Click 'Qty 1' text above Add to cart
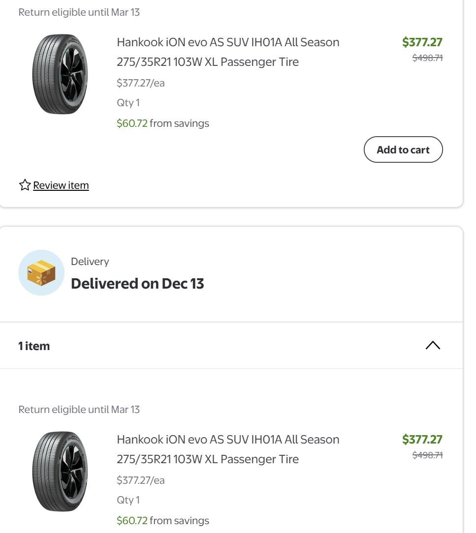 click(128, 103)
